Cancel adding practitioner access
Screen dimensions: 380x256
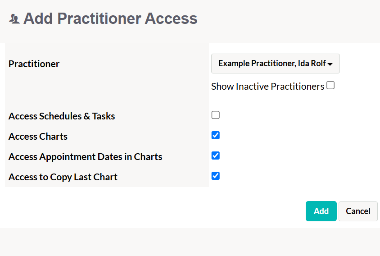coord(358,211)
